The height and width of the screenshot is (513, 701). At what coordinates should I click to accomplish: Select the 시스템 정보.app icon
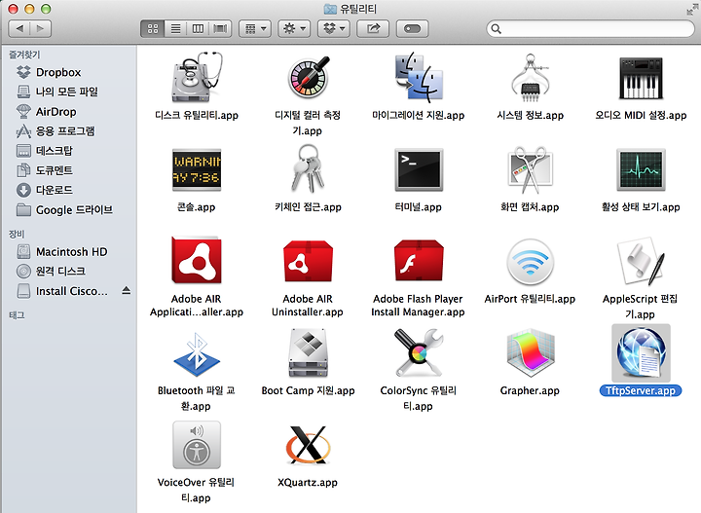(x=531, y=77)
